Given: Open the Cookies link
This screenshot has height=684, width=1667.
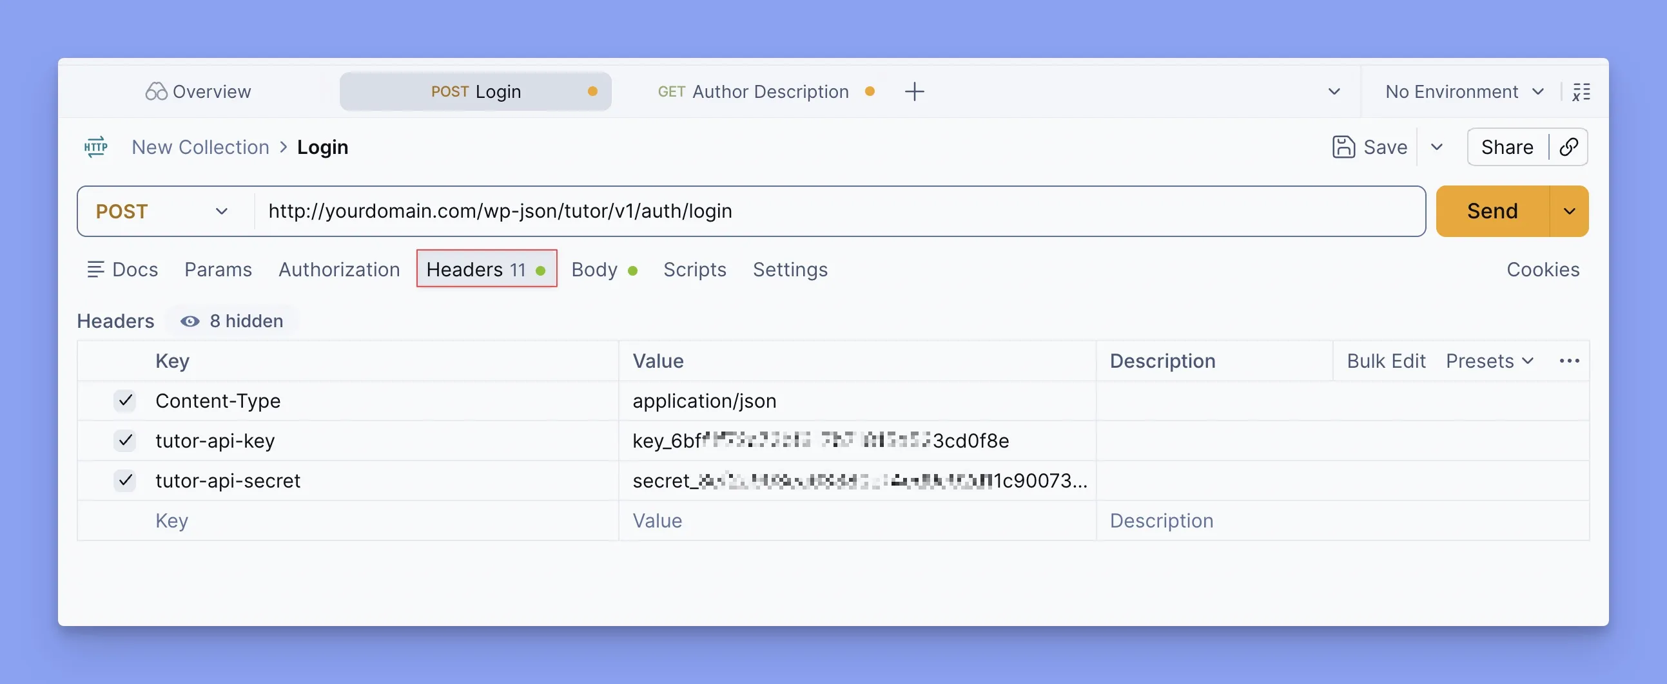Looking at the screenshot, I should pos(1543,270).
